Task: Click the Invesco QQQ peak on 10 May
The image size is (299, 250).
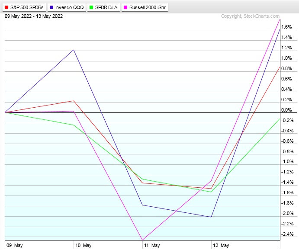Action: (74, 50)
